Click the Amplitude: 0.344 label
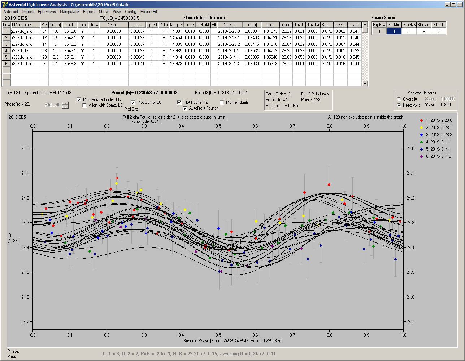The image size is (465, 361). 147,121
